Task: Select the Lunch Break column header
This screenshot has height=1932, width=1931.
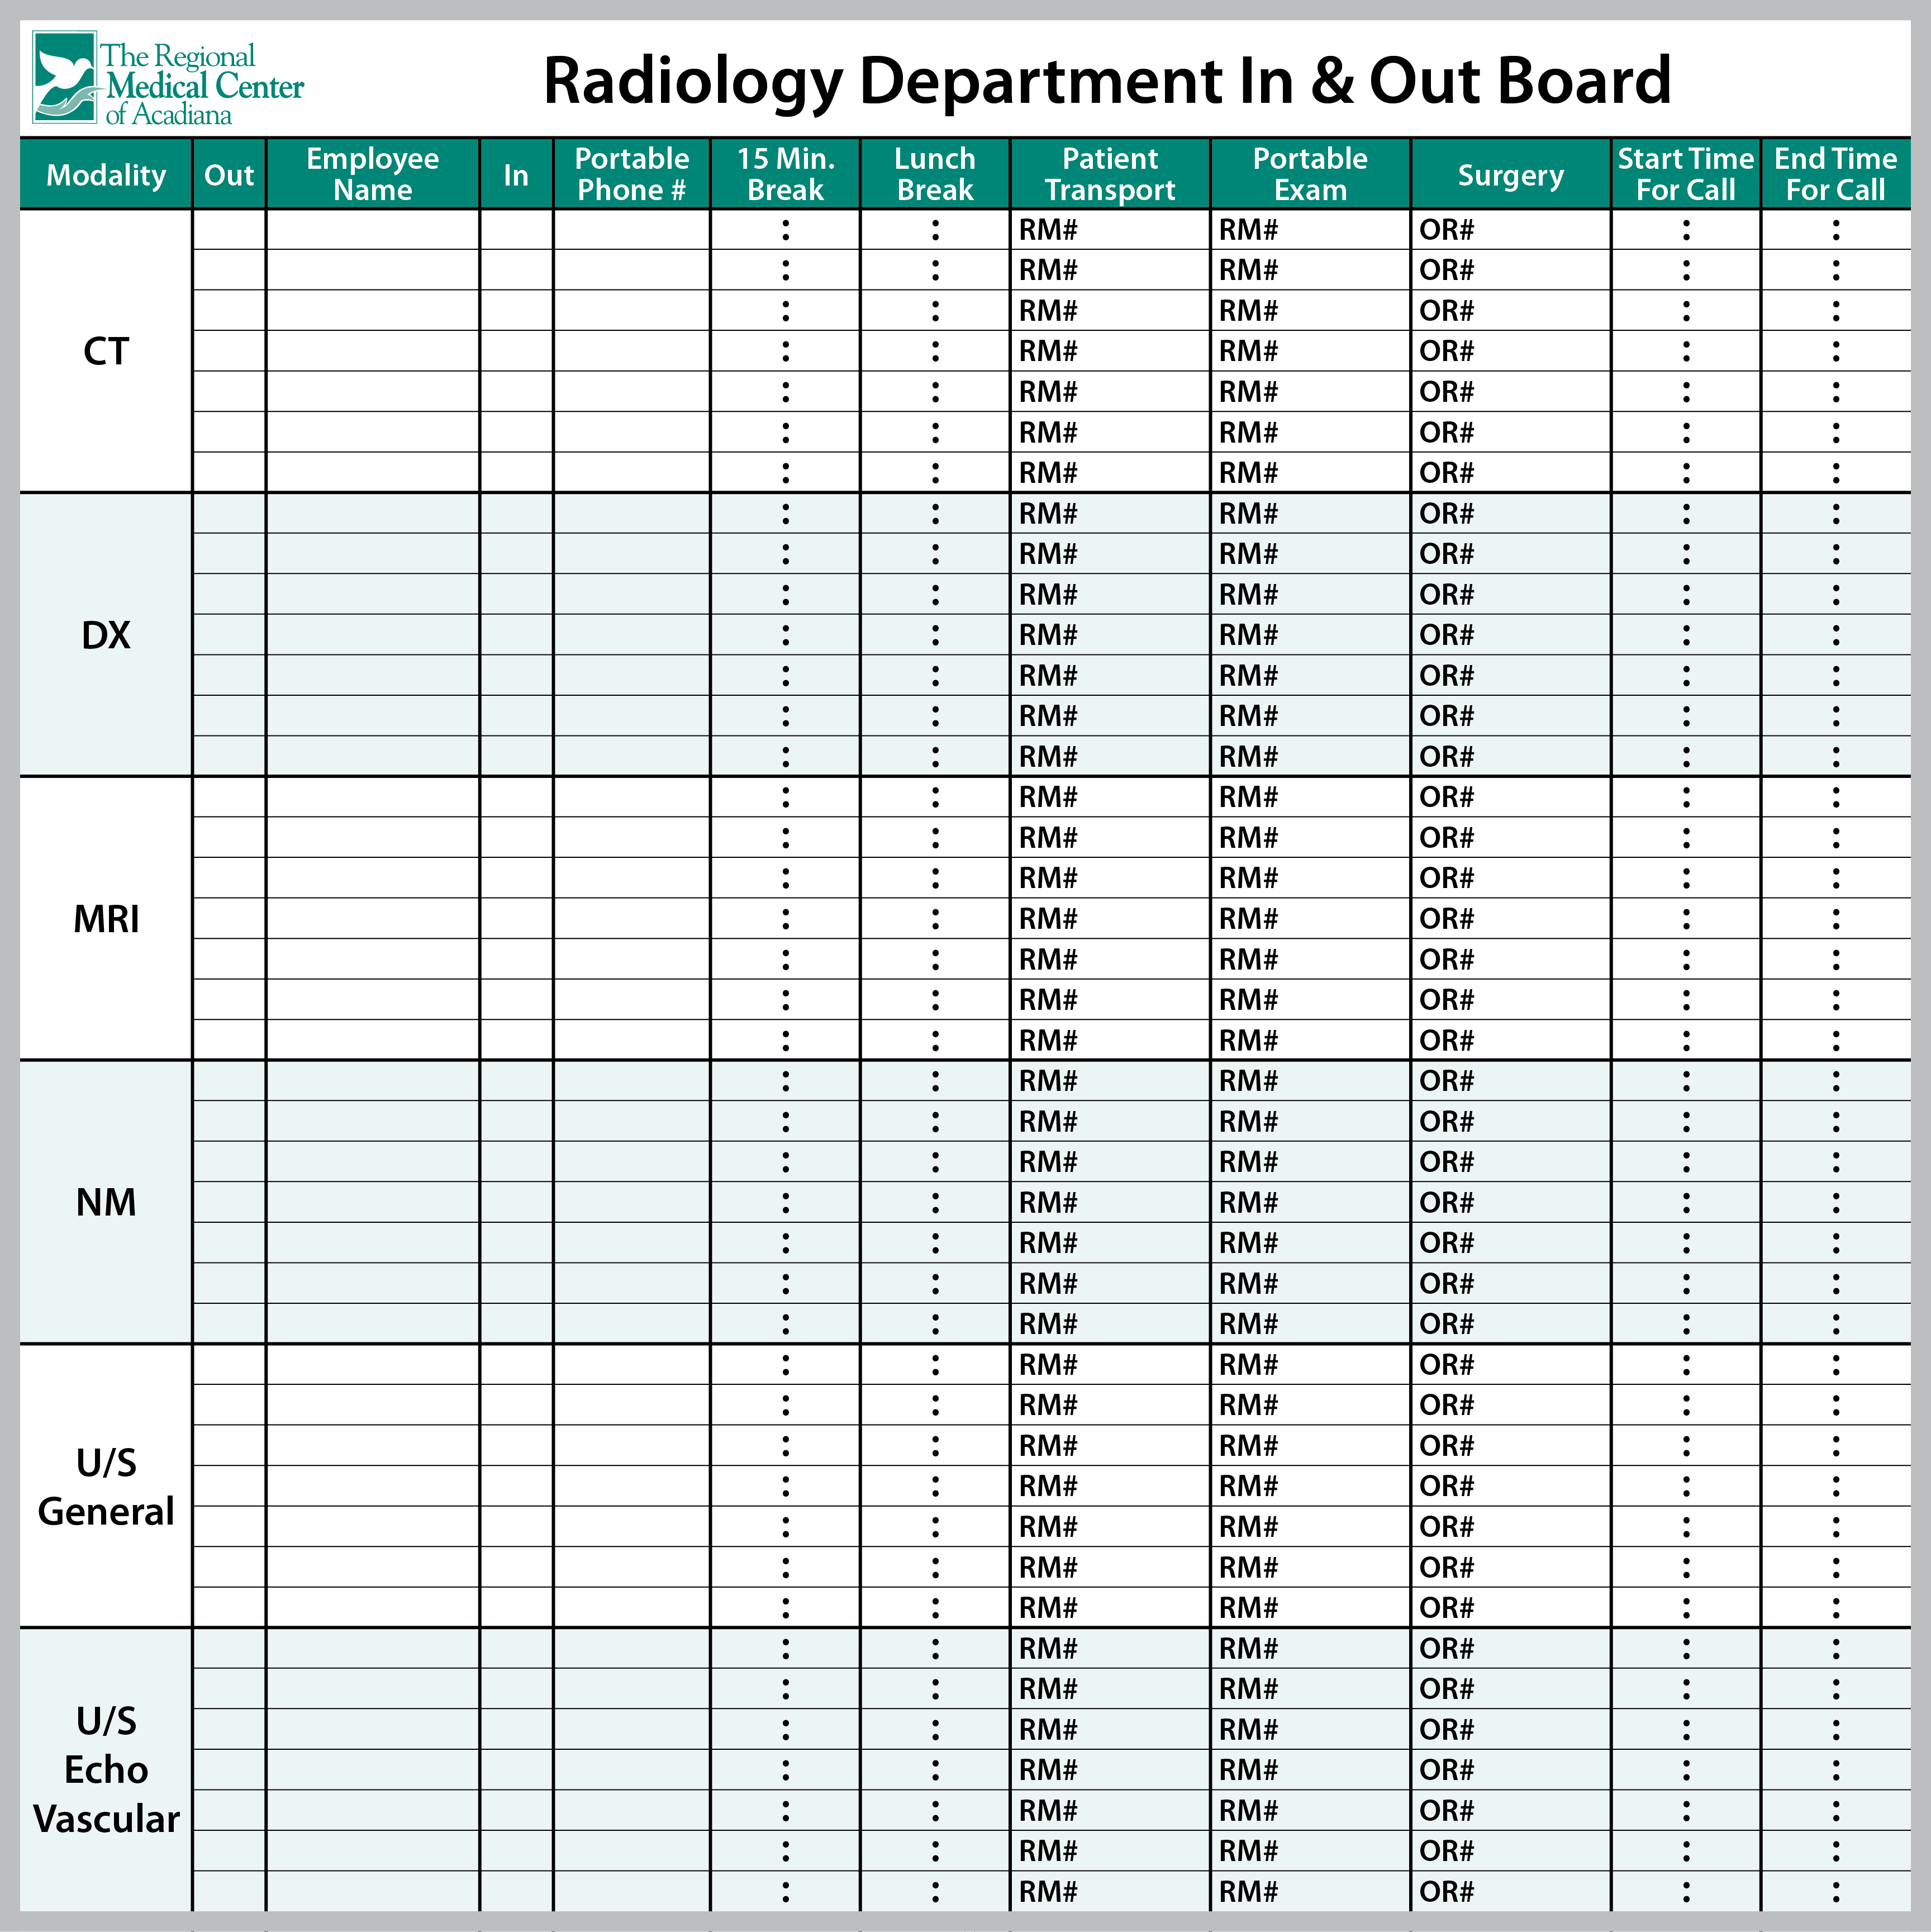Action: click(x=935, y=175)
